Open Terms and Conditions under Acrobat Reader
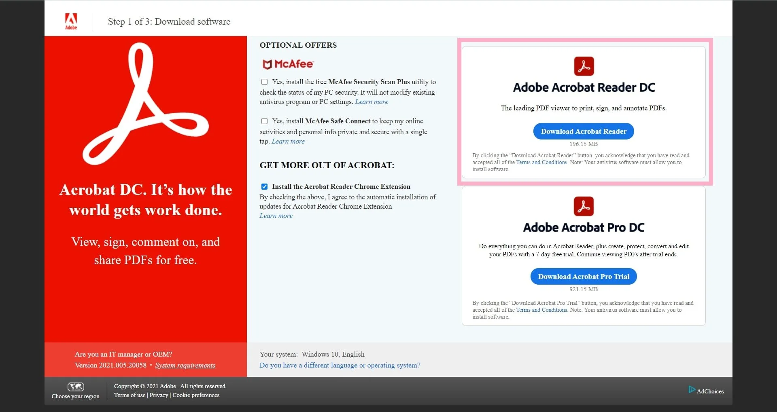The width and height of the screenshot is (777, 412). (541, 162)
